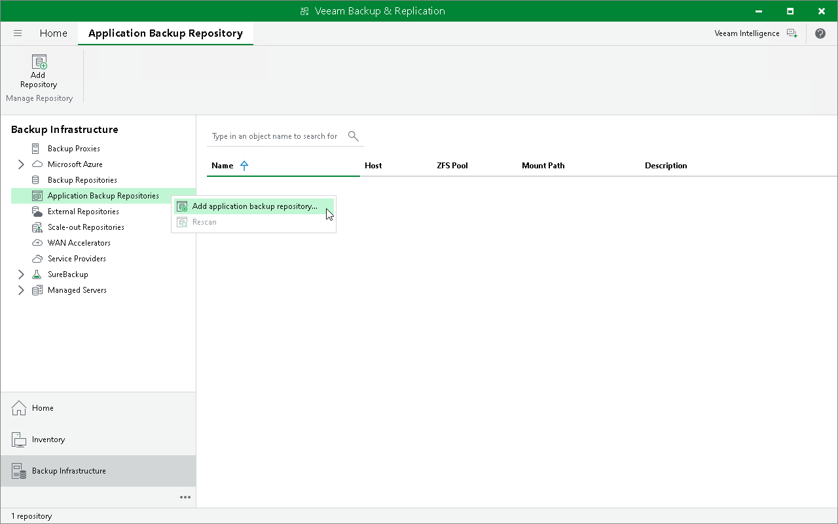Click the Inventory monitor icon
This screenshot has width=838, height=524.
click(x=19, y=440)
